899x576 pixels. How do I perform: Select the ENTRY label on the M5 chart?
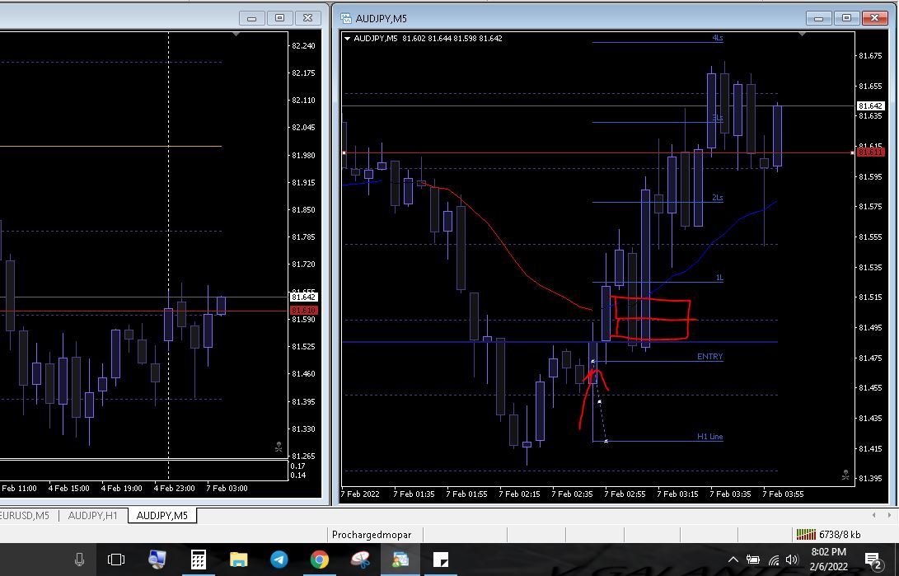click(709, 357)
